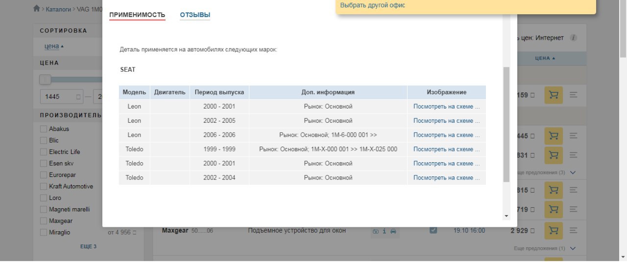Sort by ЦЕНА column header
Screen dimensions: 627x262
pos(545,58)
